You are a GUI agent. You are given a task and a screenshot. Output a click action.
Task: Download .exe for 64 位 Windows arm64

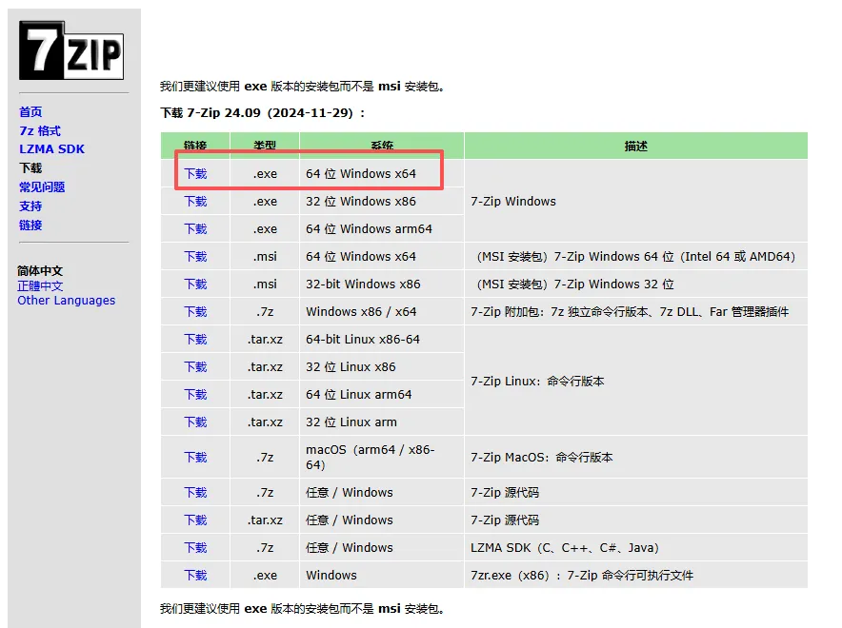click(x=195, y=229)
